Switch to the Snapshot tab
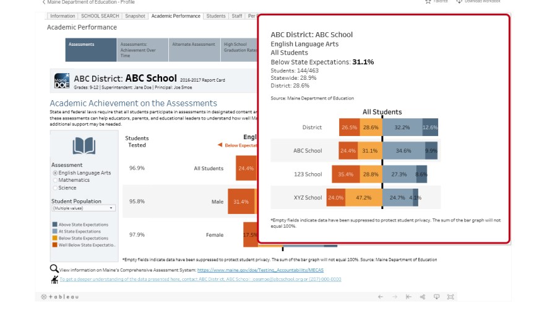 (135, 16)
